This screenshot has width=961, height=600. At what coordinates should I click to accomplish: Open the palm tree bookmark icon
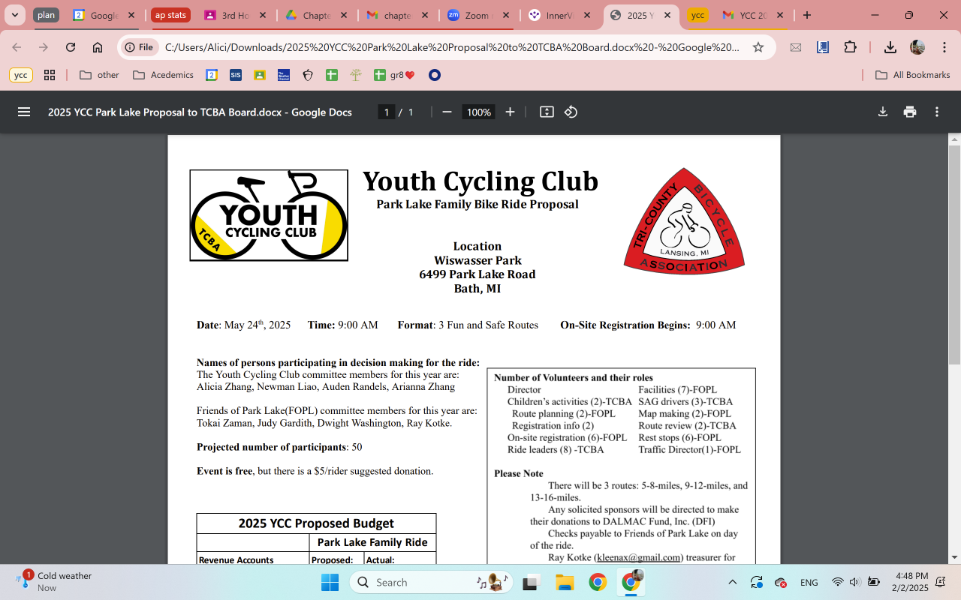[x=356, y=75]
